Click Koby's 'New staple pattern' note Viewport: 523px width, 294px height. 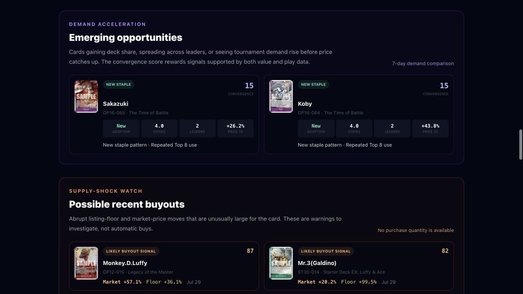[x=345, y=145]
